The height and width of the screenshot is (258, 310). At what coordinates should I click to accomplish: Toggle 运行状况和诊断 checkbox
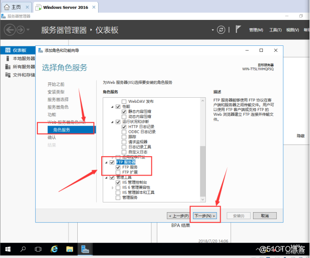tap(118, 122)
